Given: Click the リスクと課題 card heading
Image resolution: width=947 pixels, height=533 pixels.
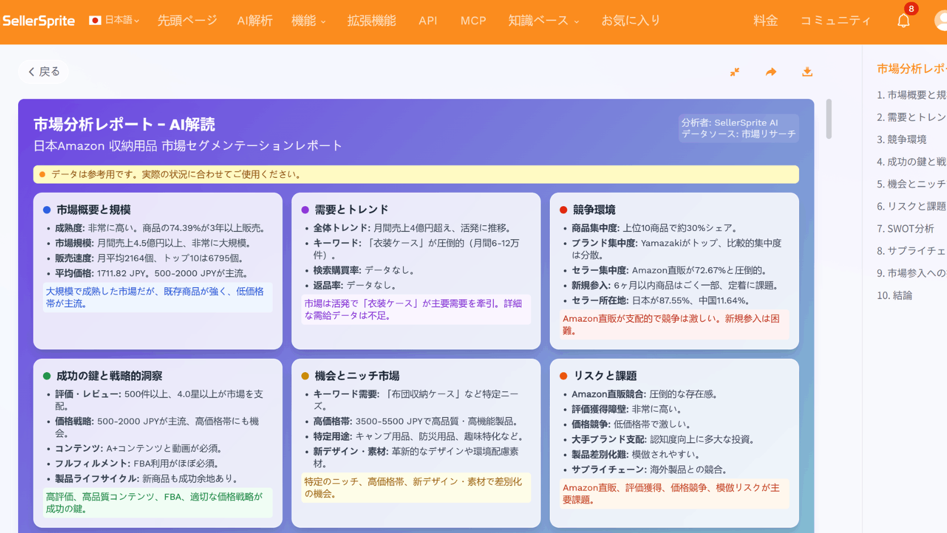Looking at the screenshot, I should (605, 376).
